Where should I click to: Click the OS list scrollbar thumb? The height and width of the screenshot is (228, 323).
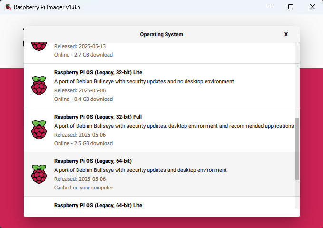(297, 149)
